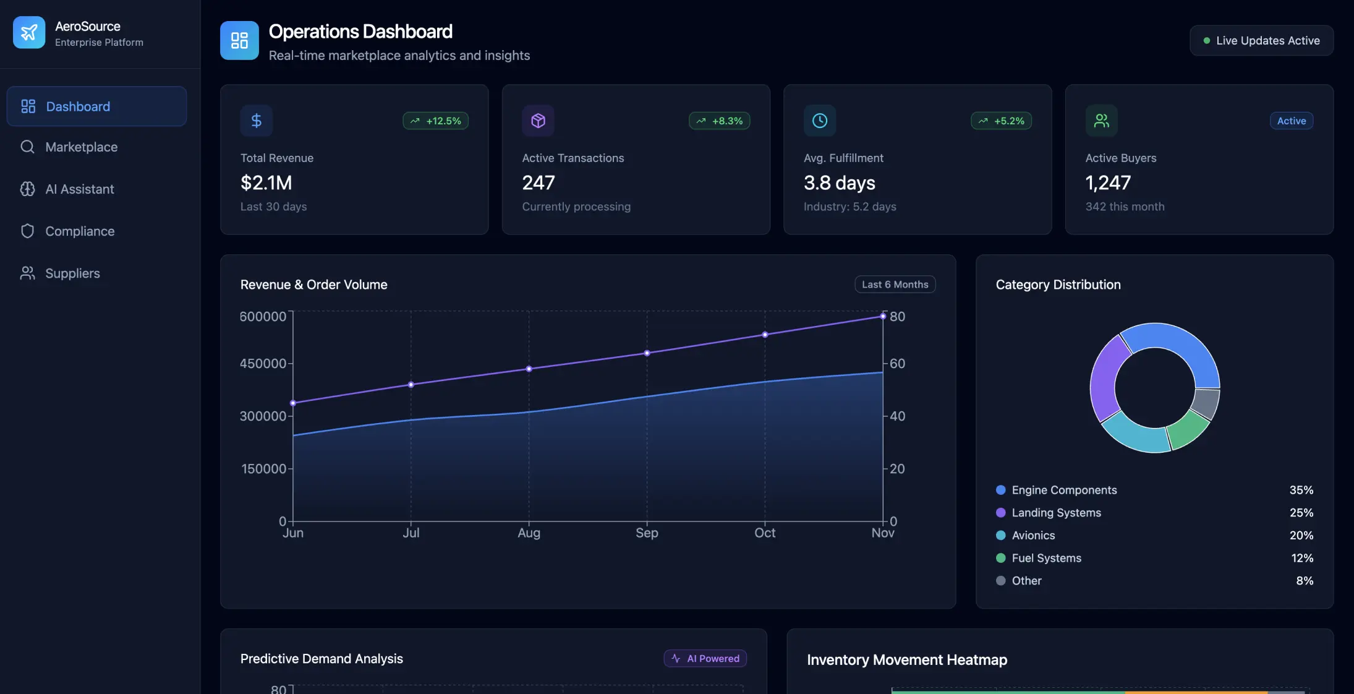Screen dimensions: 1354x694
Task: Select the AI Assistant brain icon
Action: tap(28, 189)
